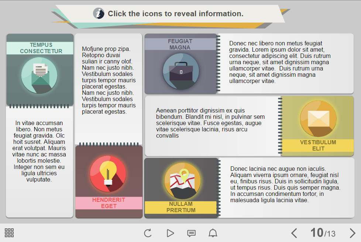Reload the slide with the refresh icon
The image size is (361, 242).
(x=148, y=233)
